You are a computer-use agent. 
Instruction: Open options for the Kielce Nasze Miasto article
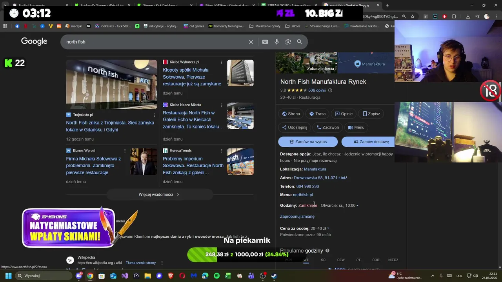222,105
